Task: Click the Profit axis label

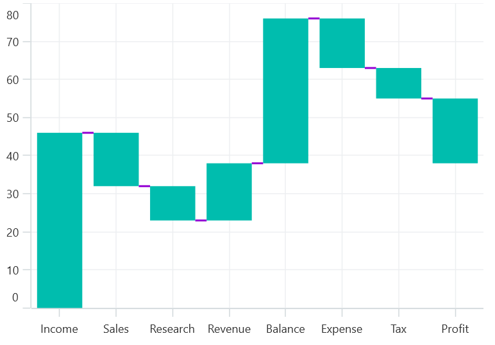Action: [455, 329]
